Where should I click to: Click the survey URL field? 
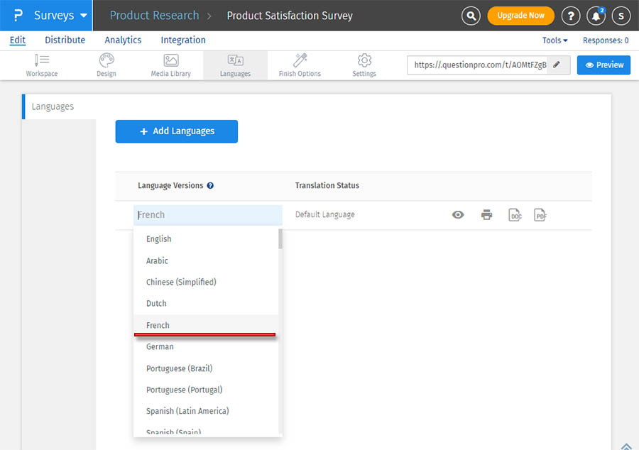477,65
